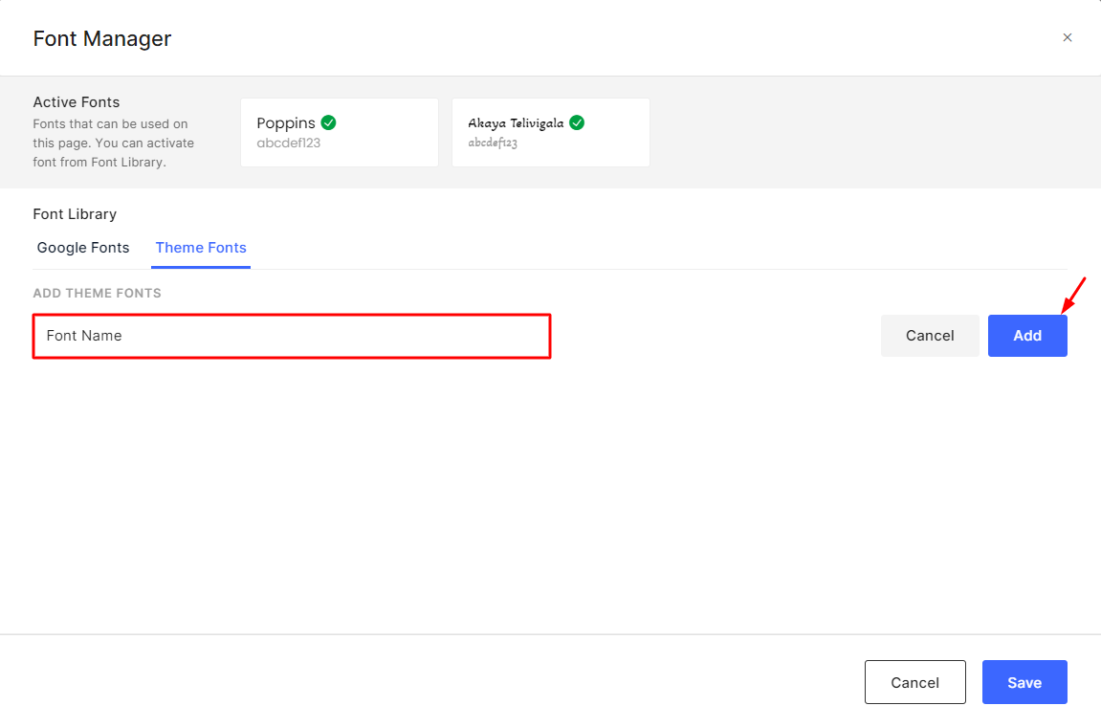Click the Active Fonts description text
Screen dimensions: 1101x728
[x=113, y=143]
